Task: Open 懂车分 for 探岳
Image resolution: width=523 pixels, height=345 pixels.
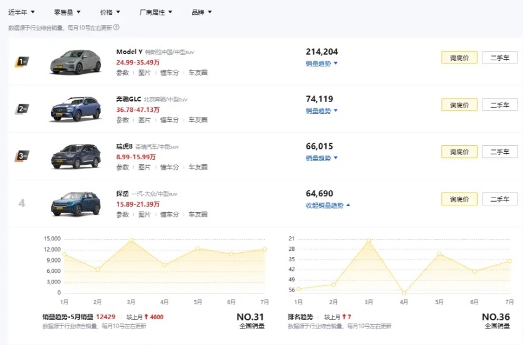Action: point(169,214)
